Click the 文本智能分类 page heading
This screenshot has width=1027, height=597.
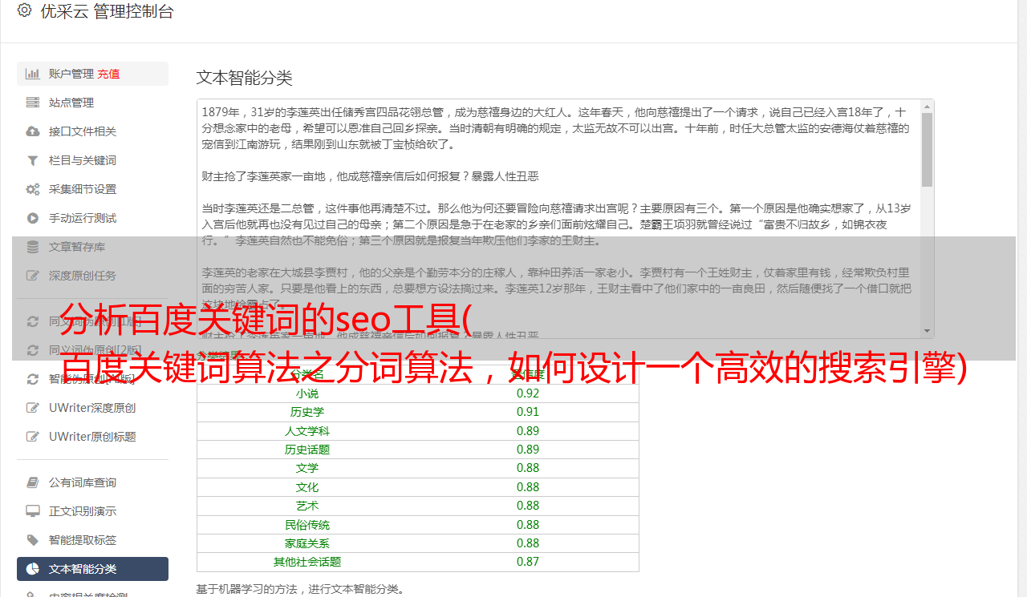coord(245,78)
